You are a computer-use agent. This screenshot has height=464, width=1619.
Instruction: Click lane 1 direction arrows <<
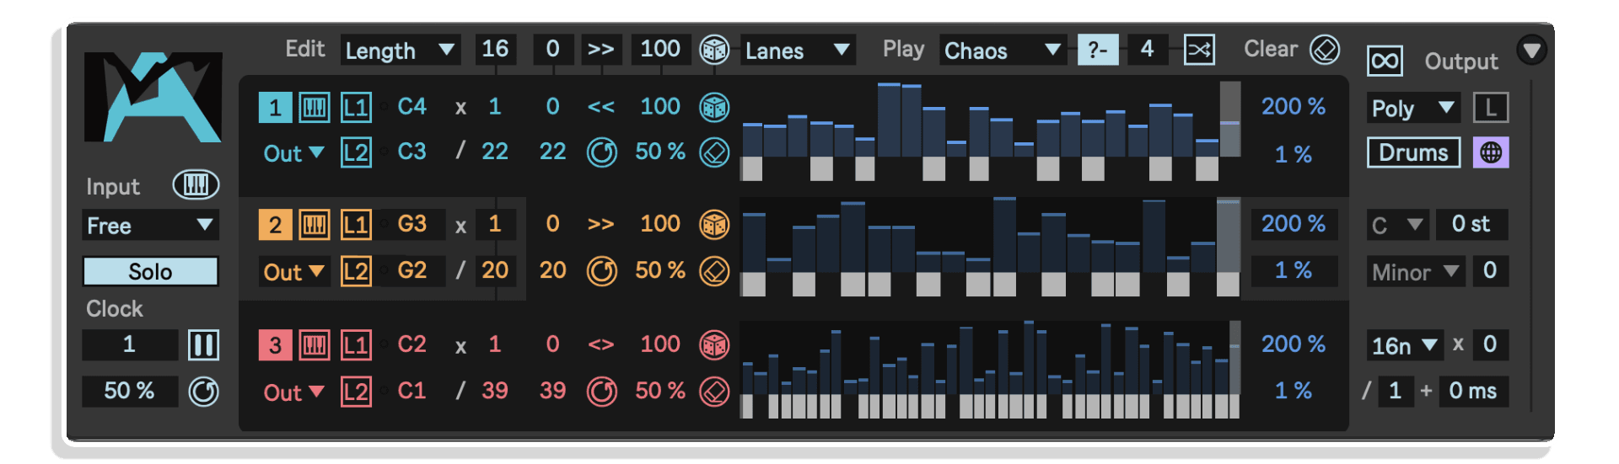[601, 107]
